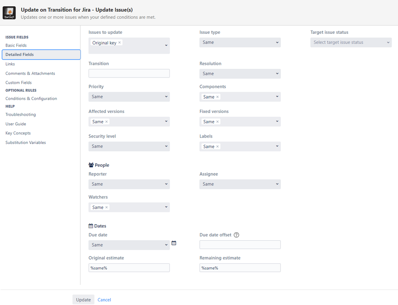Viewport: 398px width, 305px height.
Task: Click the Due date offset help icon
Action: click(236, 235)
